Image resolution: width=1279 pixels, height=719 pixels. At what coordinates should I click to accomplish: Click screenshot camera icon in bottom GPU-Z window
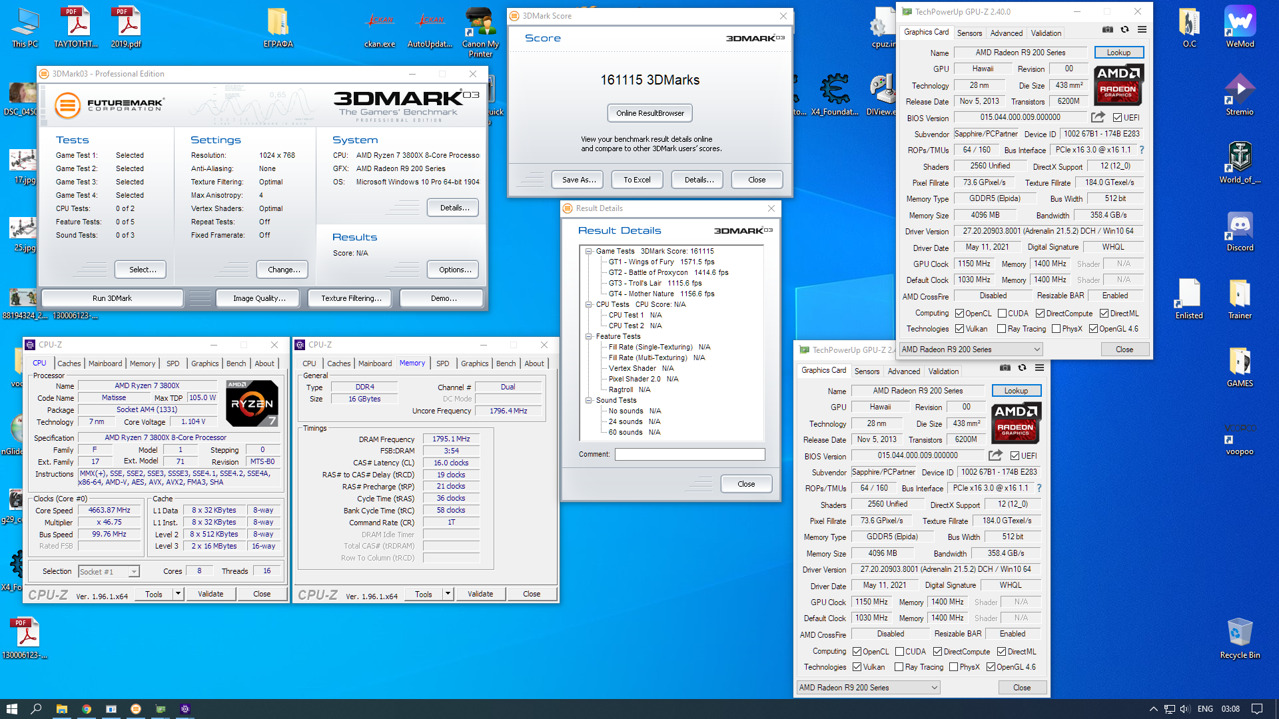click(x=1005, y=368)
